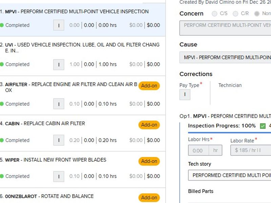This screenshot has width=271, height=203.
Task: Click into the Tech story text field
Action: (x=229, y=175)
